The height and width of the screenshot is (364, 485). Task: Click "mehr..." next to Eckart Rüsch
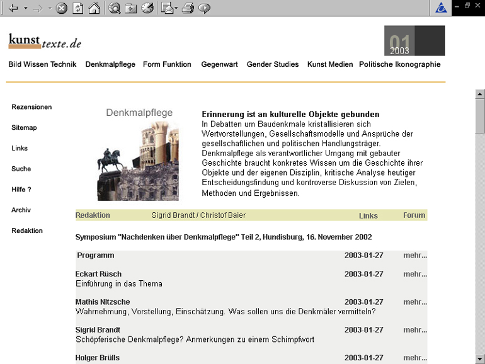[415, 274]
